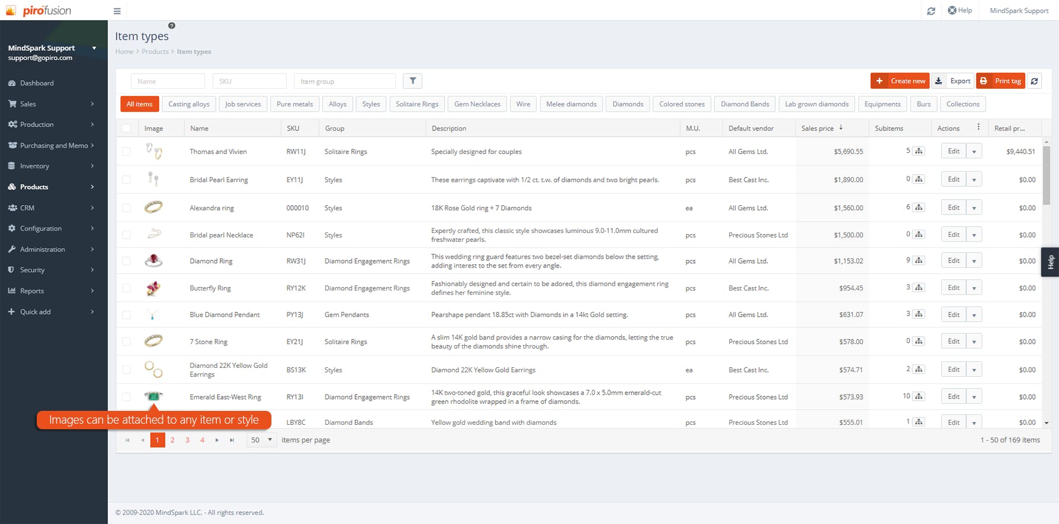Open subitems icon for Thomas and Vivien

coord(919,151)
